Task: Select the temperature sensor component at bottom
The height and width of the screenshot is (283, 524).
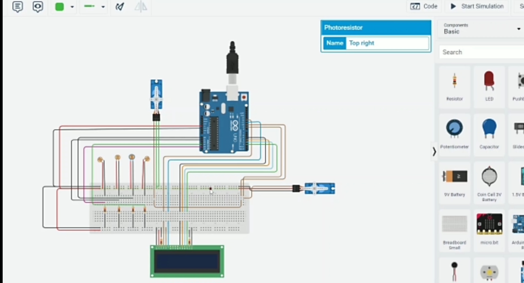Action: [454, 271]
